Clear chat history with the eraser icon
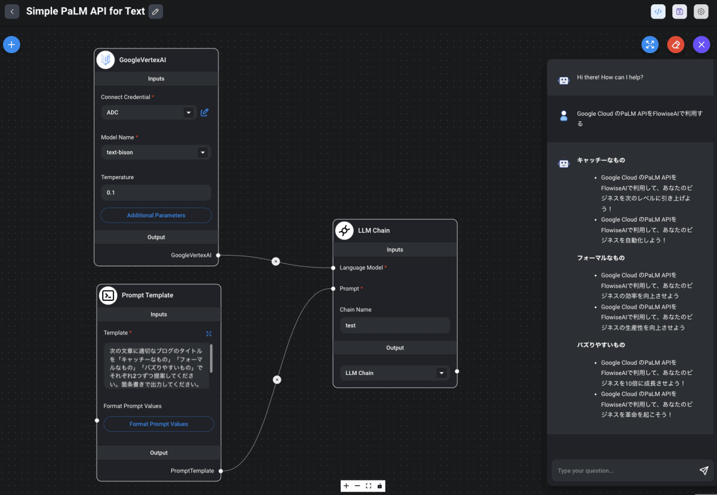This screenshot has width=717, height=495. [676, 45]
